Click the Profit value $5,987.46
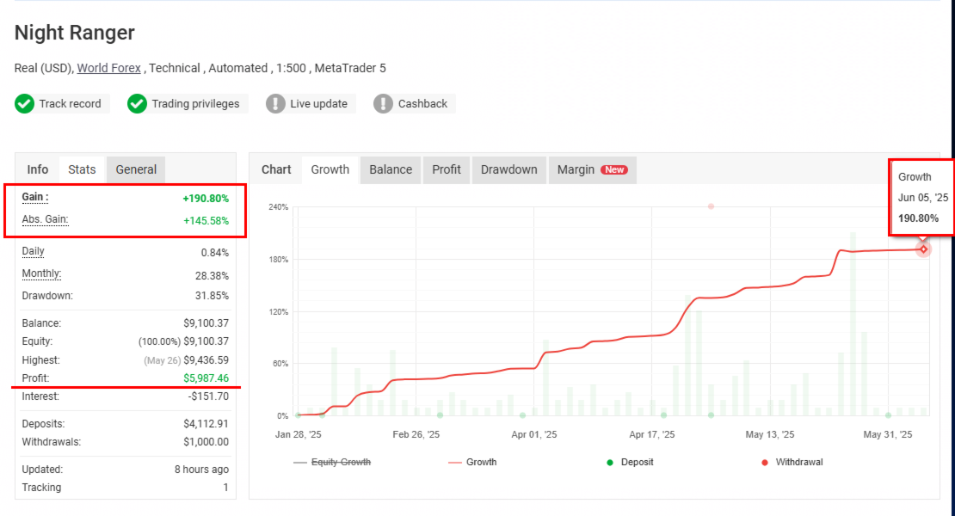This screenshot has height=516, width=955. pyautogui.click(x=206, y=378)
